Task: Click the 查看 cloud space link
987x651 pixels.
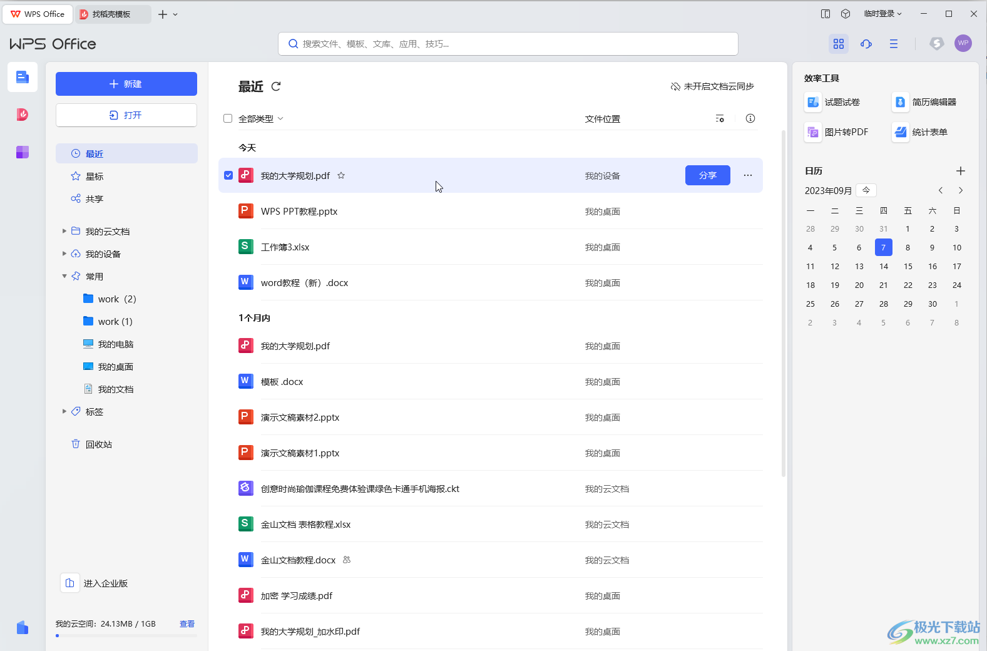Action: pos(187,623)
